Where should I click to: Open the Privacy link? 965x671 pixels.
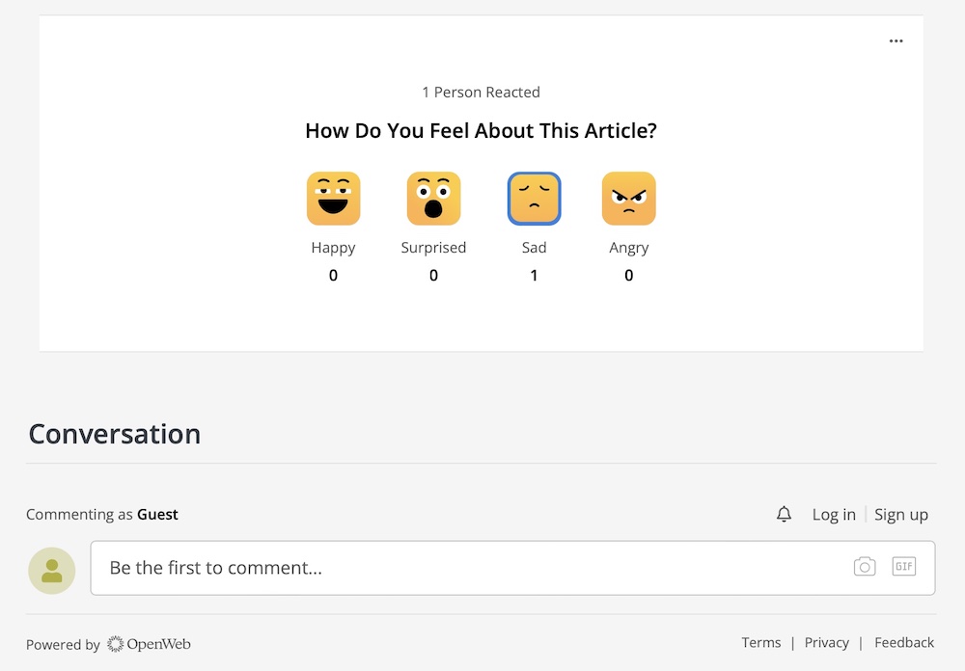pyautogui.click(x=827, y=642)
